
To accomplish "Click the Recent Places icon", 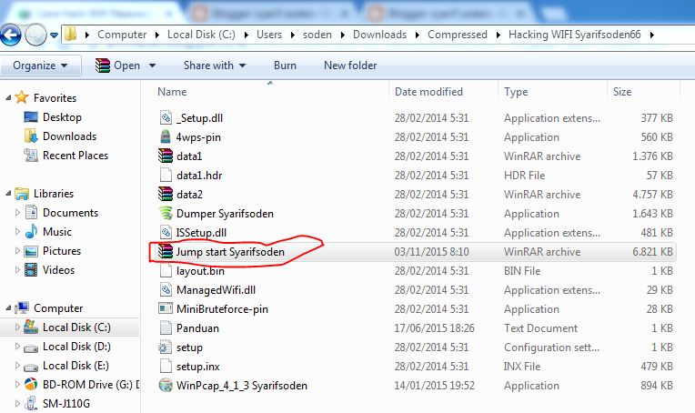I will [x=31, y=155].
